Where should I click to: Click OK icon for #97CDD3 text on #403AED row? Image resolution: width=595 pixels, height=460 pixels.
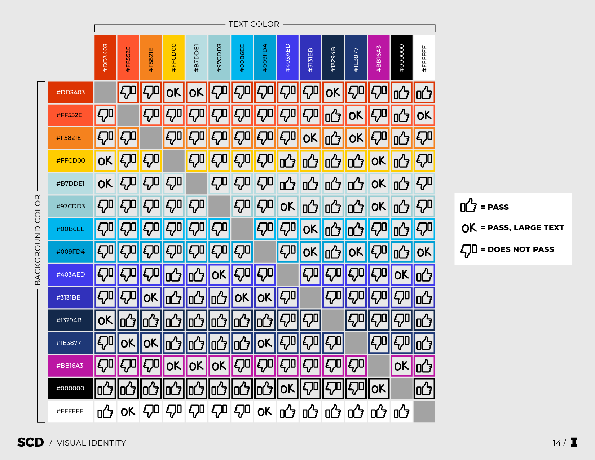(x=219, y=275)
